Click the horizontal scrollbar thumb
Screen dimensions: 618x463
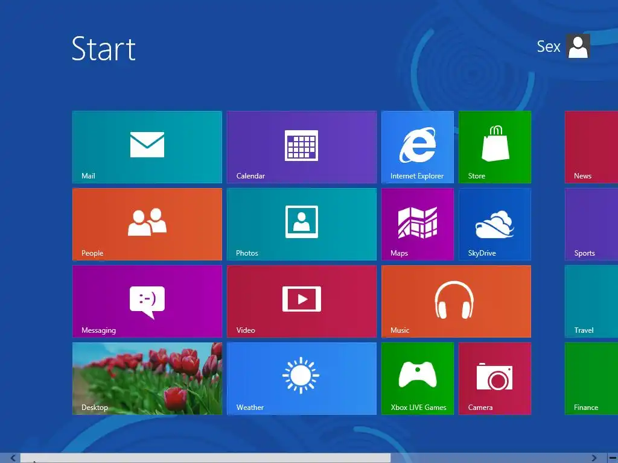pyautogui.click(x=205, y=458)
